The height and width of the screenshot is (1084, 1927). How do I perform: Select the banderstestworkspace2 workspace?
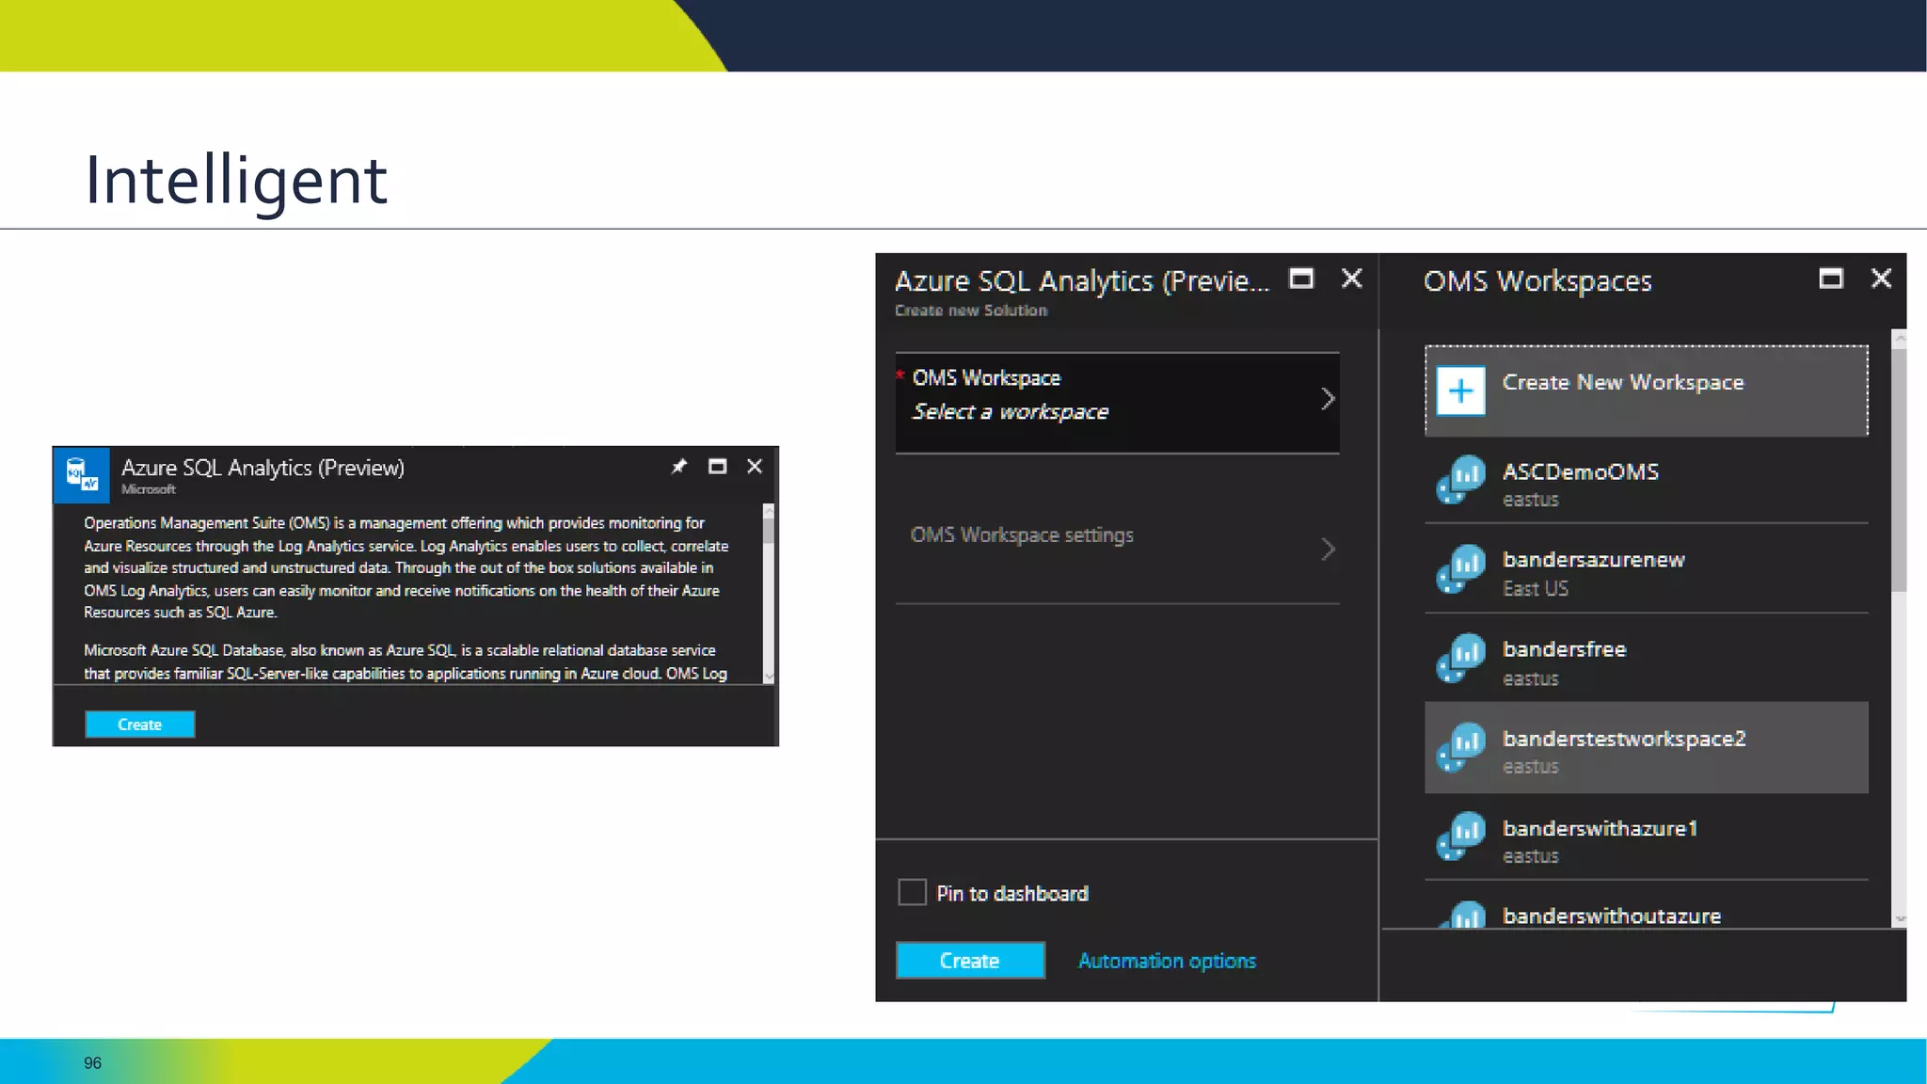[1647, 748]
